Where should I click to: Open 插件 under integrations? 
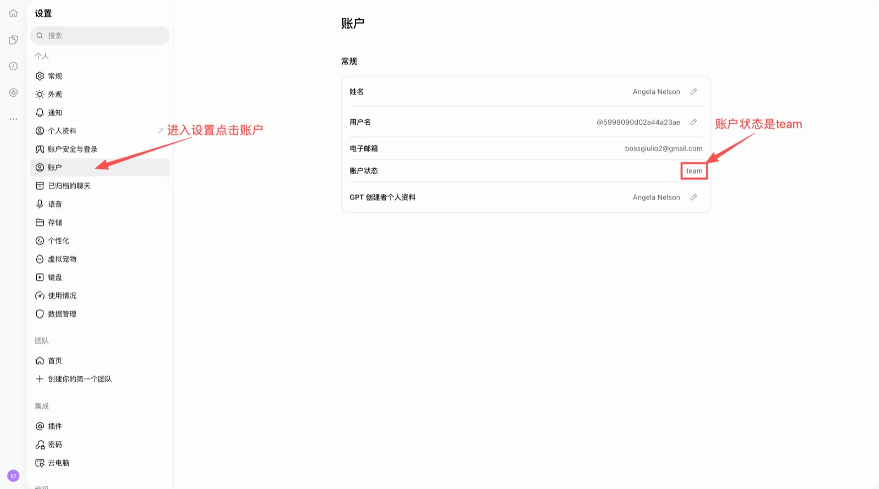(100, 426)
